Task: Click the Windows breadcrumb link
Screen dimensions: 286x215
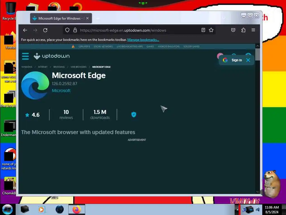Action: (27, 67)
